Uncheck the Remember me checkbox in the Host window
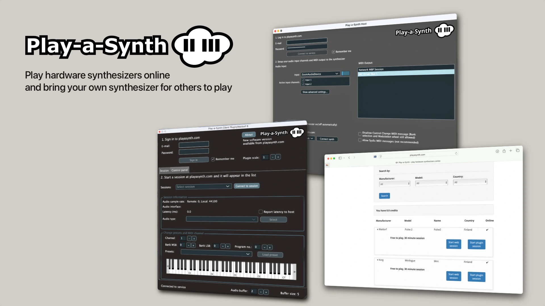Image resolution: width=545 pixels, height=306 pixels. (333, 51)
